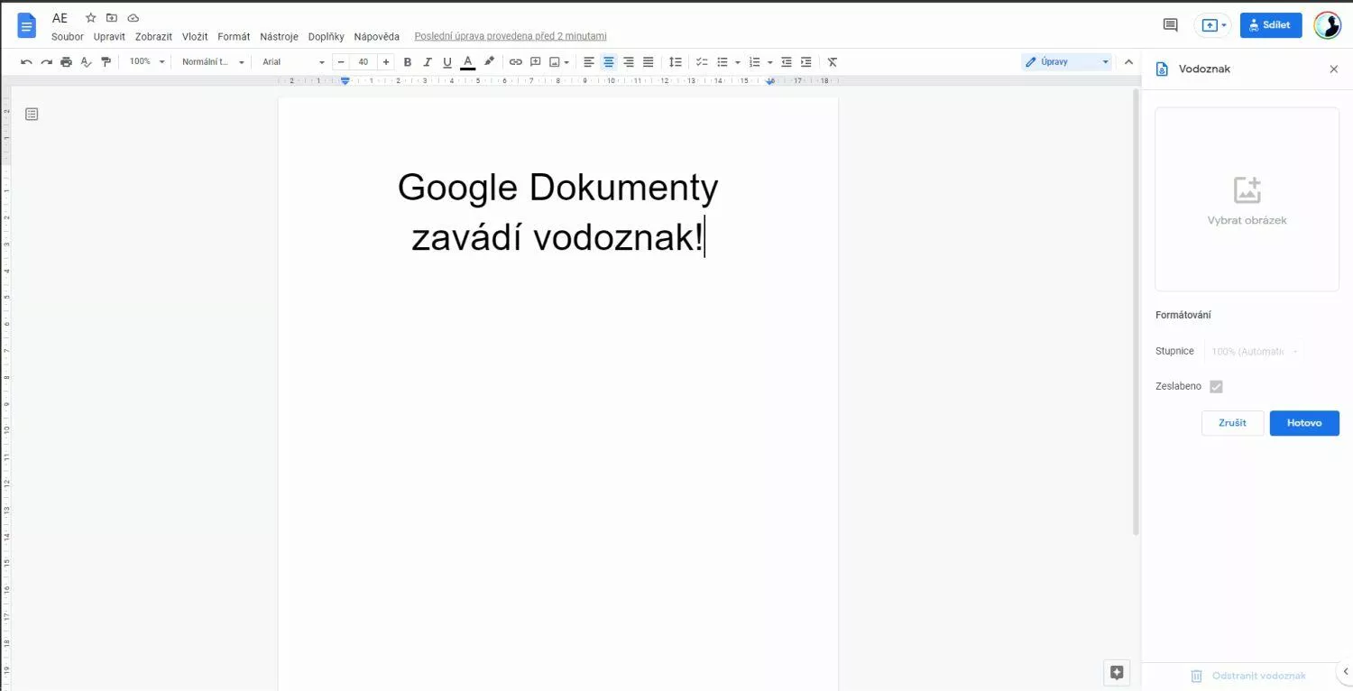Toggle italic formatting
The image size is (1353, 691).
point(428,62)
